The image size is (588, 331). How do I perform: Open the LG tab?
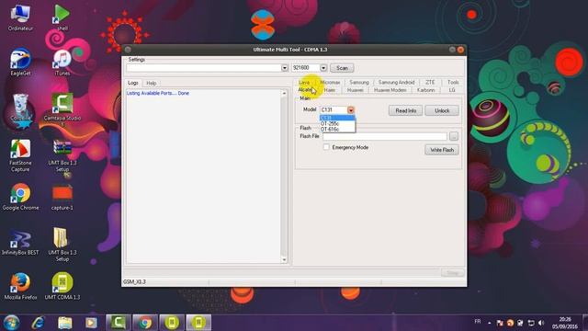pos(452,90)
